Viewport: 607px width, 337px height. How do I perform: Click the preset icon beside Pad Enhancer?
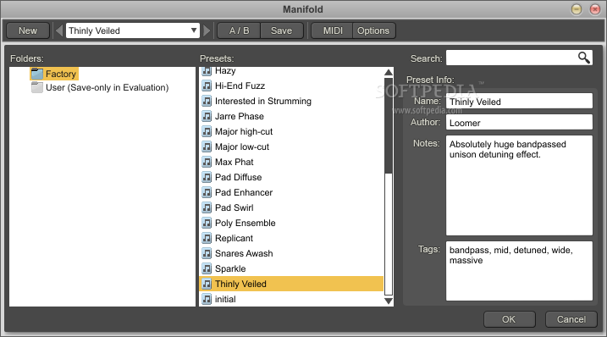[207, 192]
